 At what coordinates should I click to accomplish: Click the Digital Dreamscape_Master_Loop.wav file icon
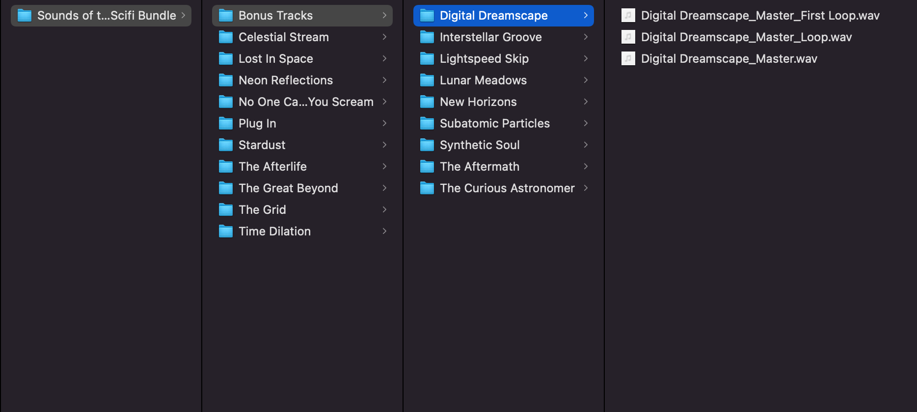[628, 37]
